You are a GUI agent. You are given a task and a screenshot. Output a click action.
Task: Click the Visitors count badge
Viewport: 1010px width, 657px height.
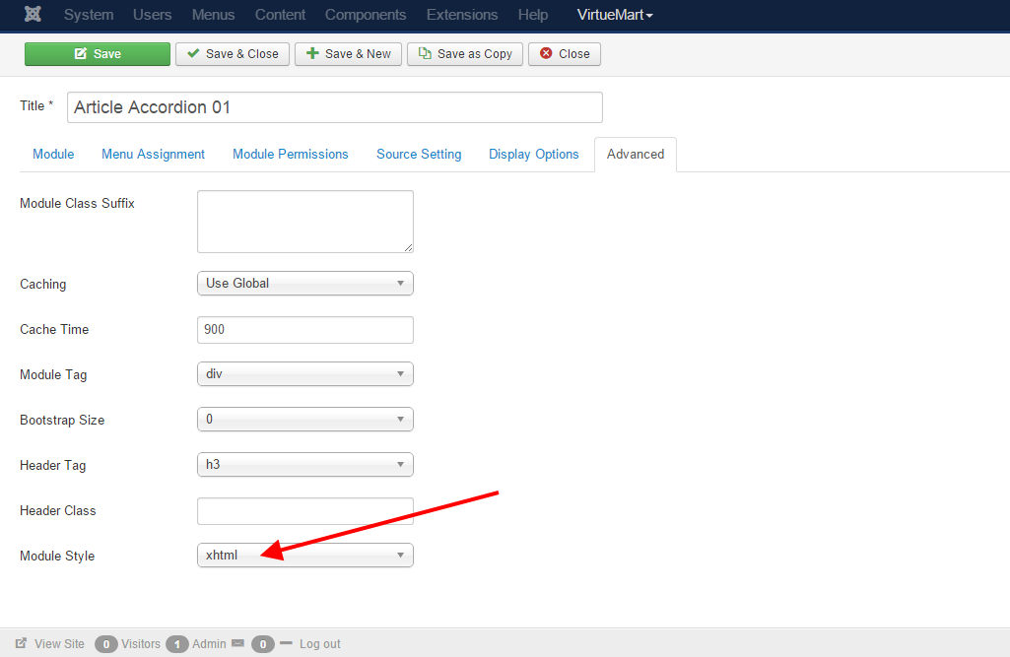pos(106,644)
